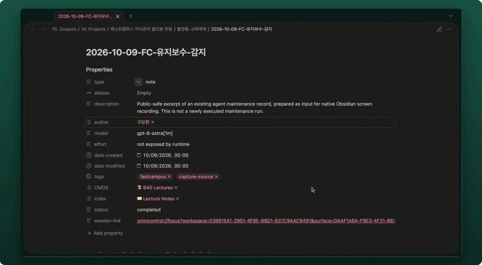
Task: Open 70. Outputs breadcrumb folder
Action: 64,29
